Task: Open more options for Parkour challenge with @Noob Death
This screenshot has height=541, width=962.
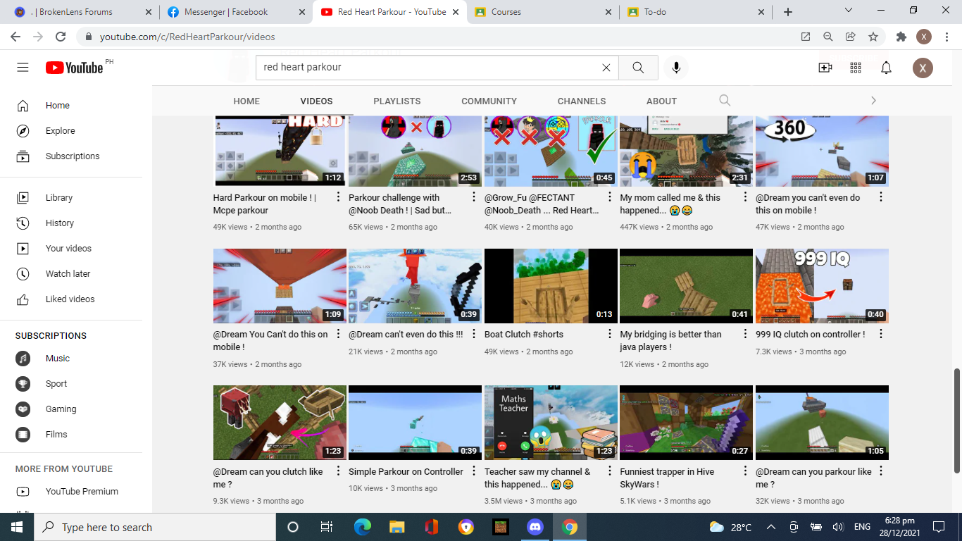Action: 474,197
